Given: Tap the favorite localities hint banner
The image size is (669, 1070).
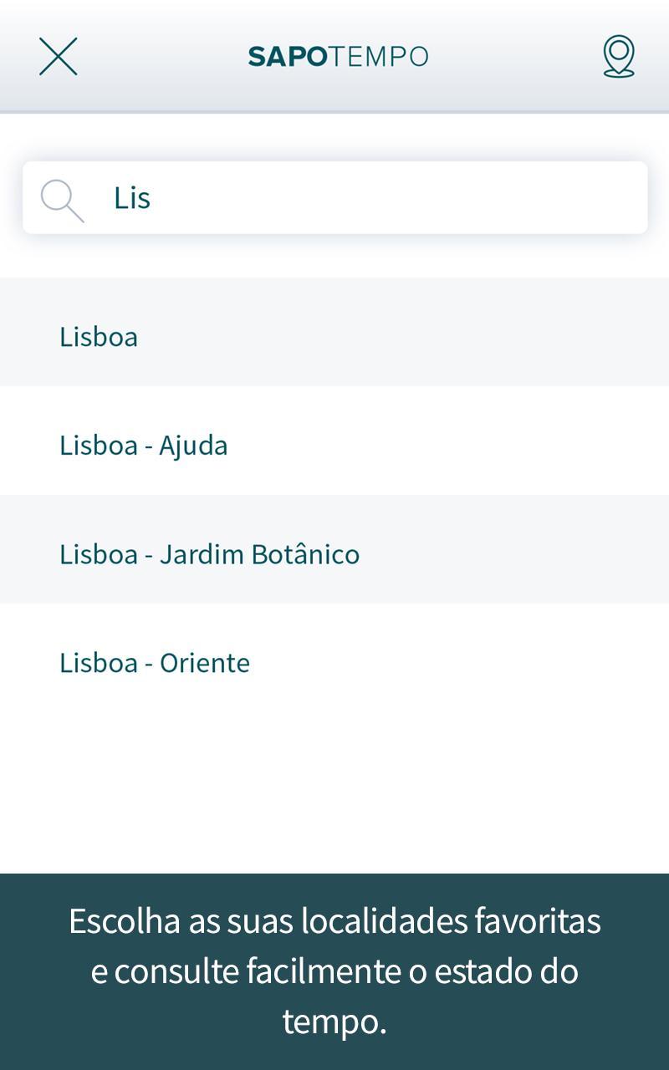Looking at the screenshot, I should point(334,971).
